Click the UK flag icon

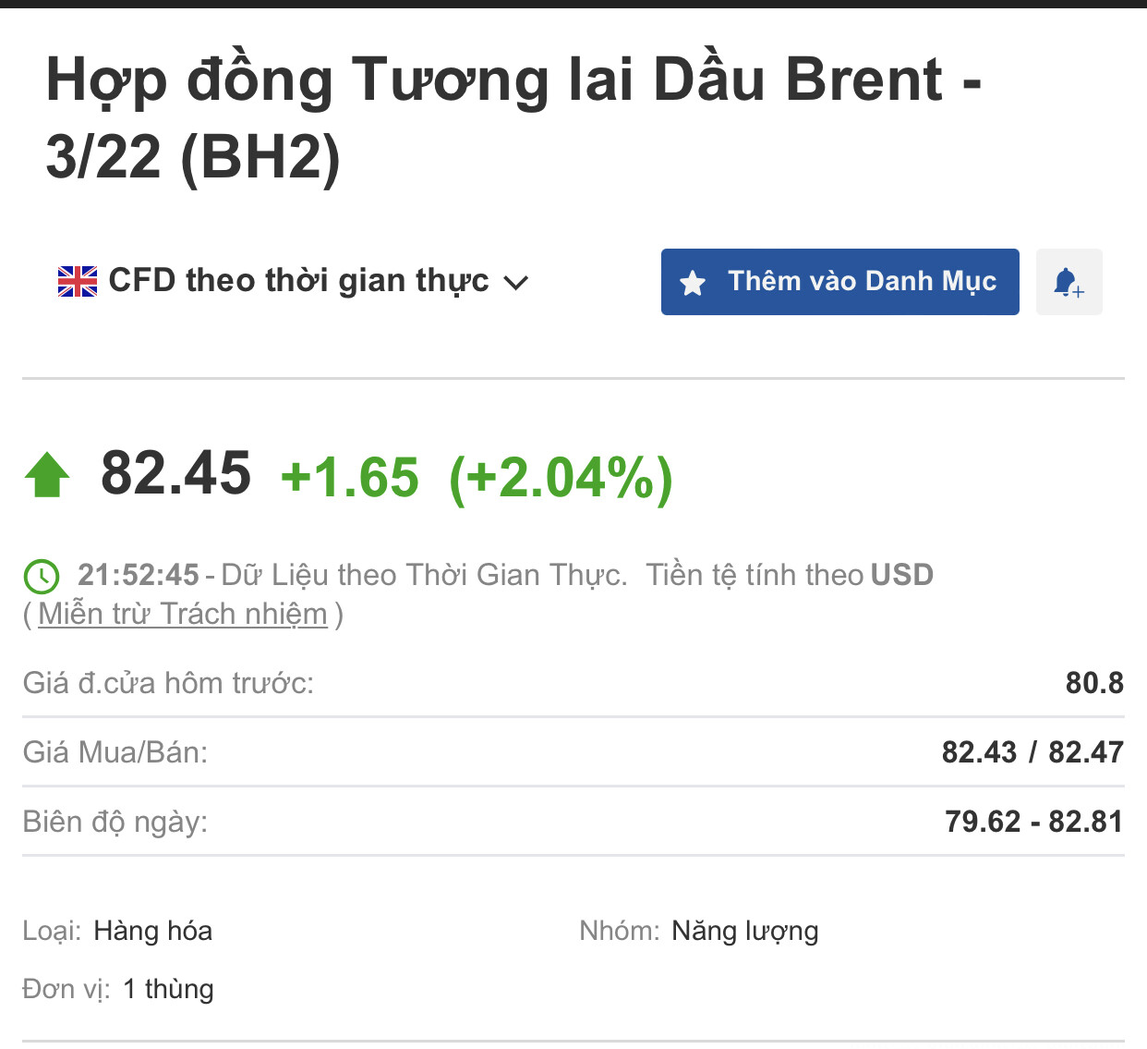pos(78,281)
